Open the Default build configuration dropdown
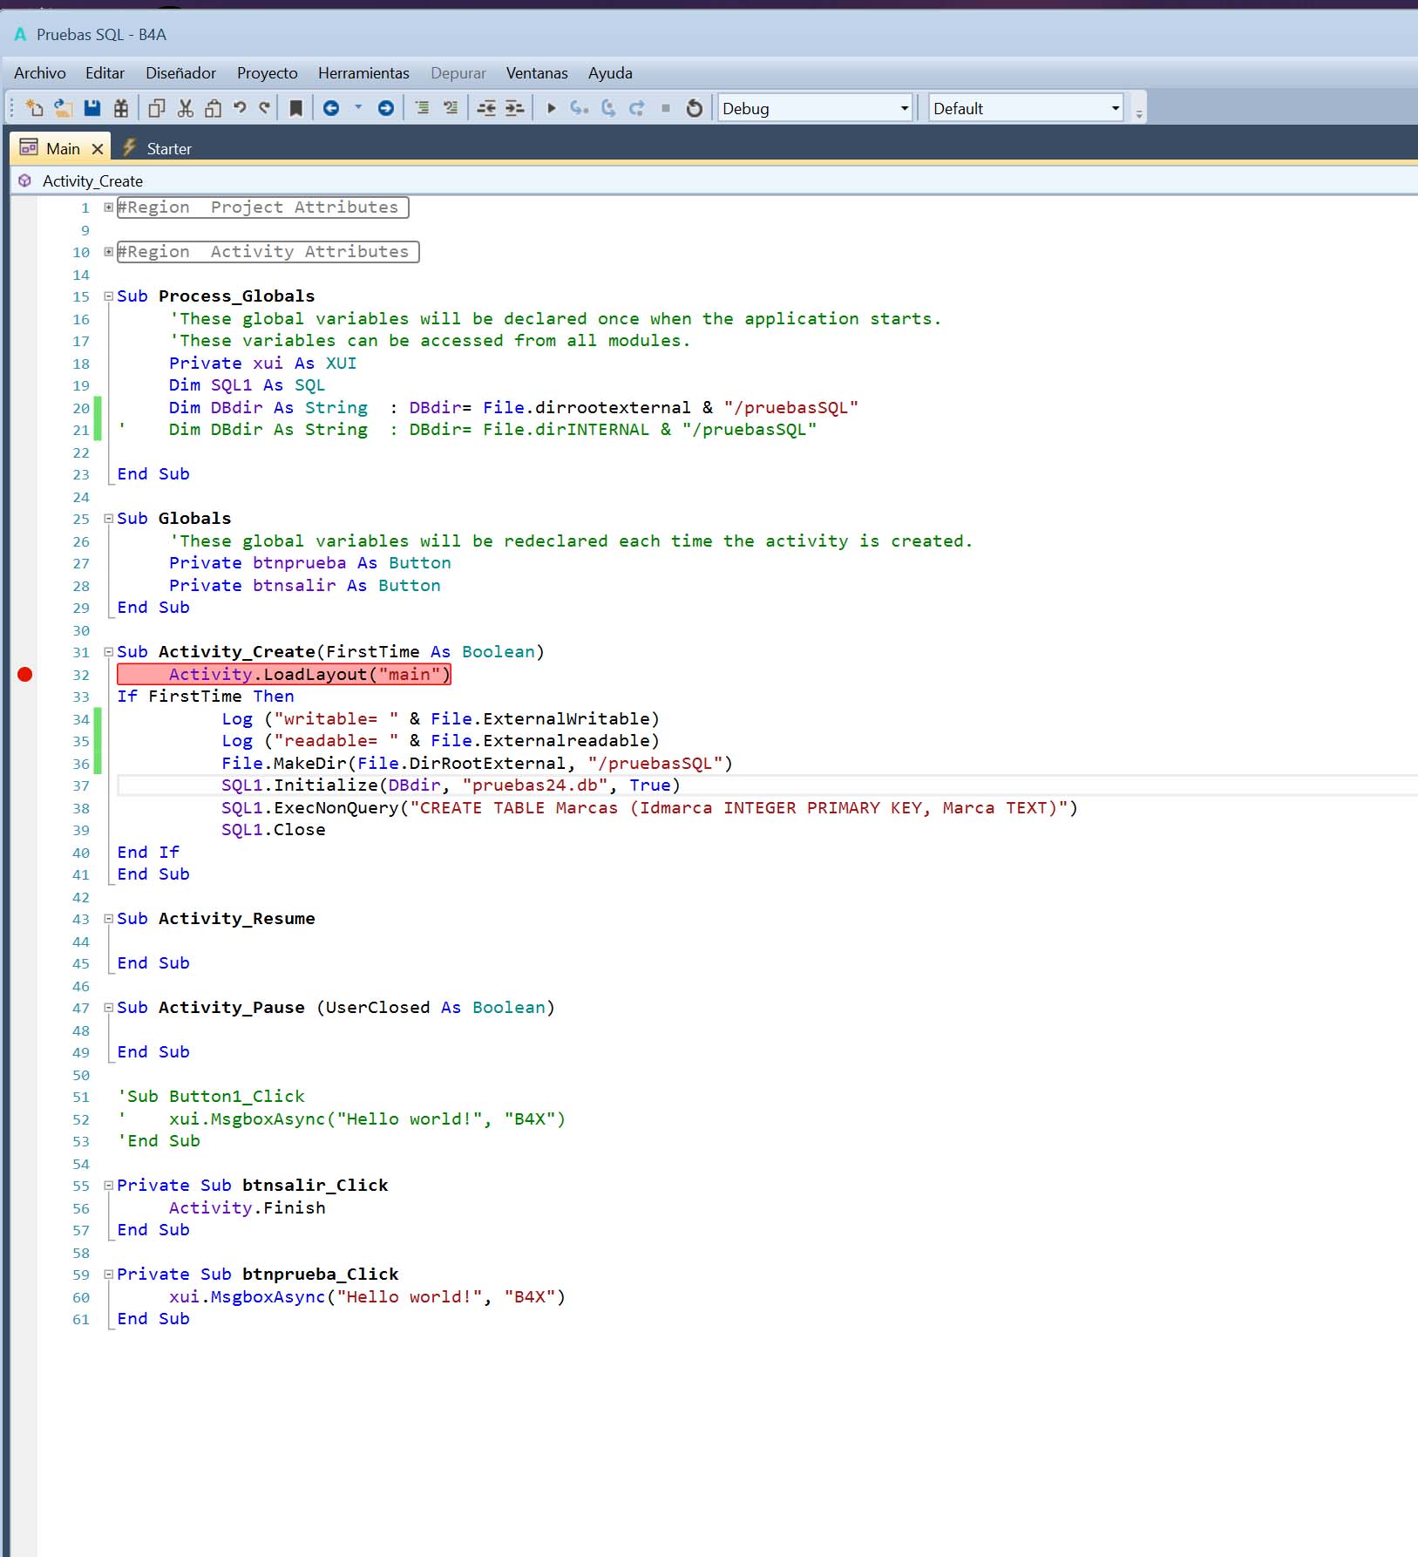Image resolution: width=1418 pixels, height=1557 pixels. click(1115, 109)
